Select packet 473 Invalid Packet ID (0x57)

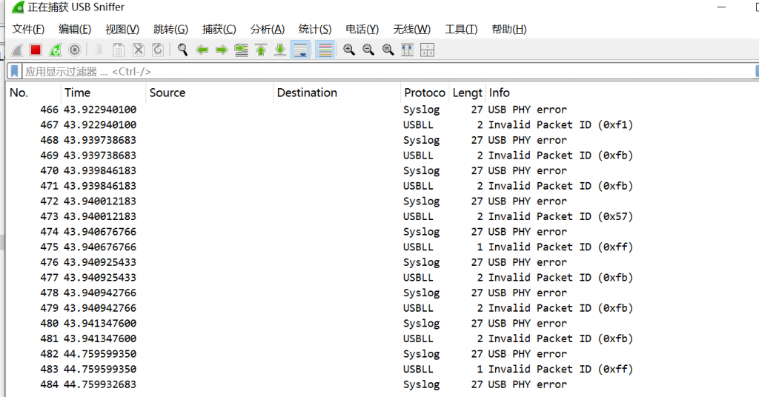382,216
